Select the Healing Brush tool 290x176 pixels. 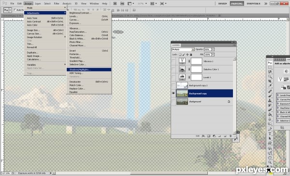[x=270, y=92]
